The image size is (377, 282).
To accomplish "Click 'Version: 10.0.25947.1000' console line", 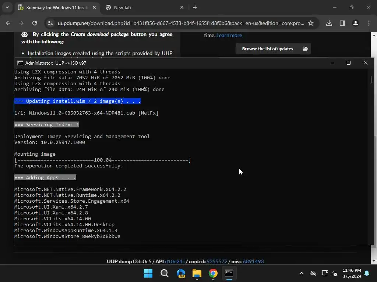I will [50, 142].
